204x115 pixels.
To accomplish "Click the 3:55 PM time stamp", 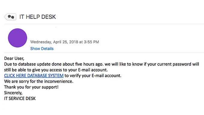I will (91, 42).
